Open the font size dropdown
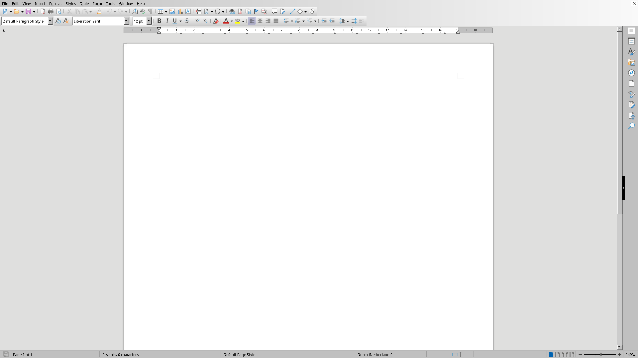This screenshot has width=638, height=358. (x=149, y=21)
